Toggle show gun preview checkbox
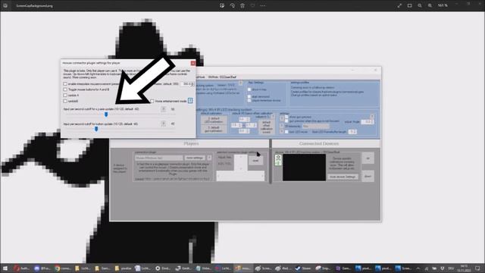The width and height of the screenshot is (485, 273). [286, 117]
